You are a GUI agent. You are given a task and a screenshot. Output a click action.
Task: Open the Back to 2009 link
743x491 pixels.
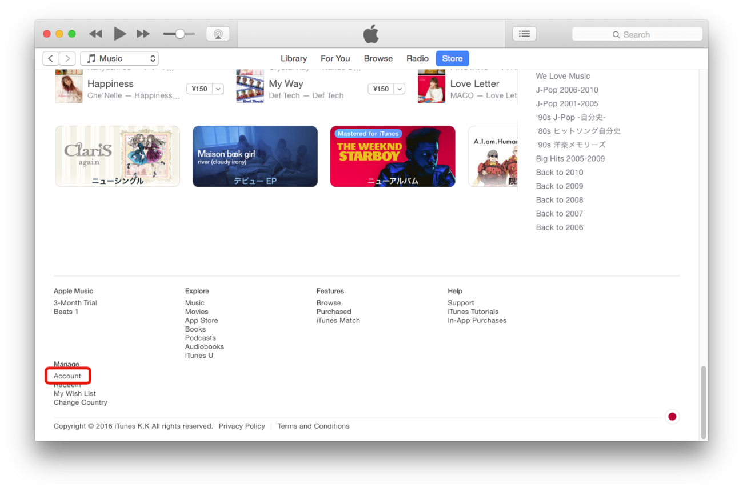[x=560, y=186]
